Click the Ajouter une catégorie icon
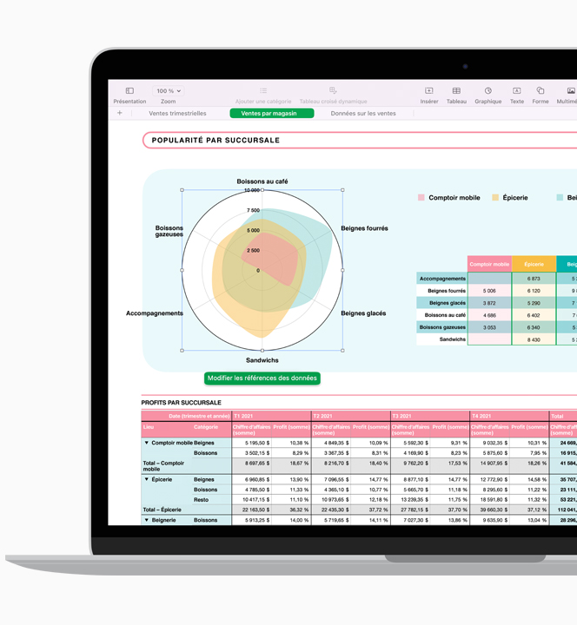 click(263, 91)
